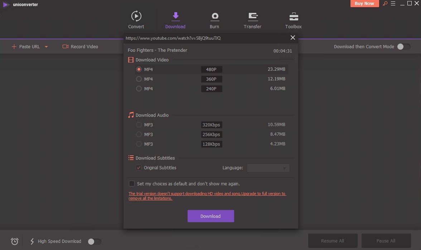The width and height of the screenshot is (421, 250).
Task: Minimize the uniconverter window
Action: (402, 4)
